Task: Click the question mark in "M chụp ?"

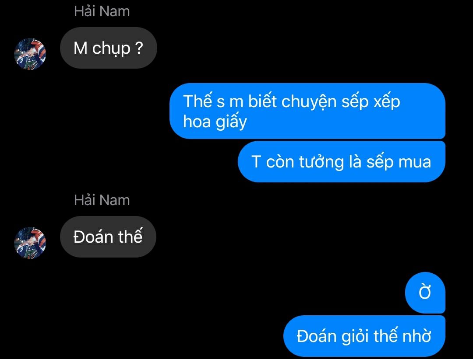Action: (x=139, y=48)
